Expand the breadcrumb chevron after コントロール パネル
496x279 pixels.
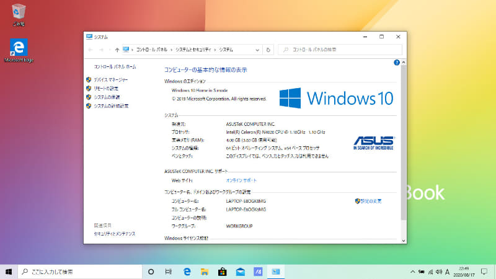(172, 50)
